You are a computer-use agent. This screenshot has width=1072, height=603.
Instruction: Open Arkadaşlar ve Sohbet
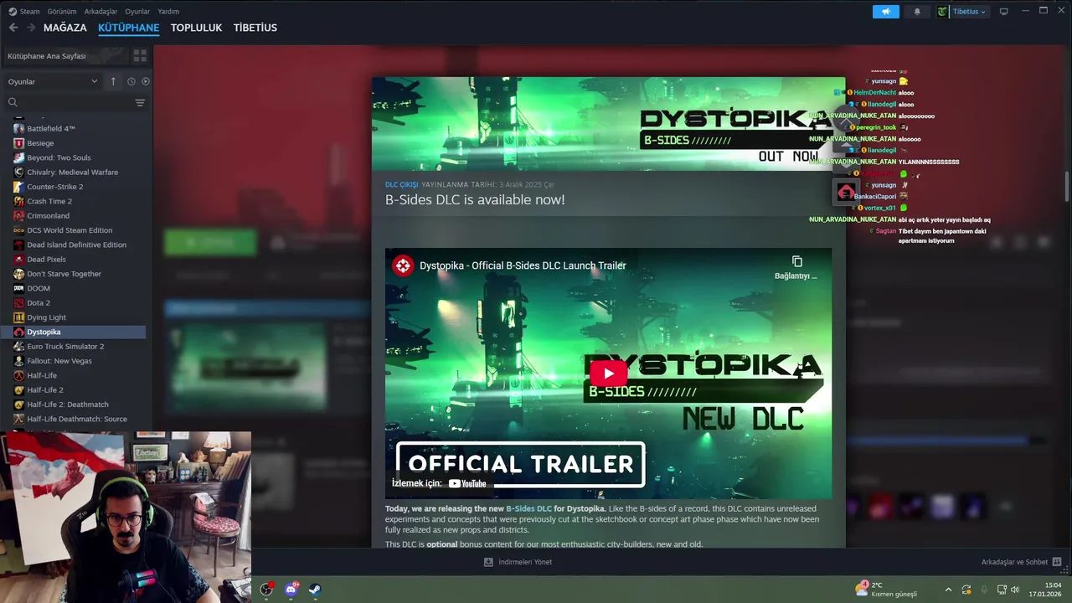coord(1022,562)
